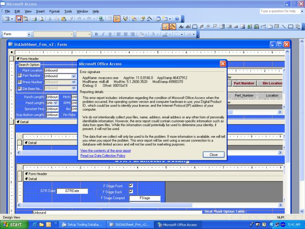
Task: Click the Search (find file) toolbar icon
Action: 26,19
